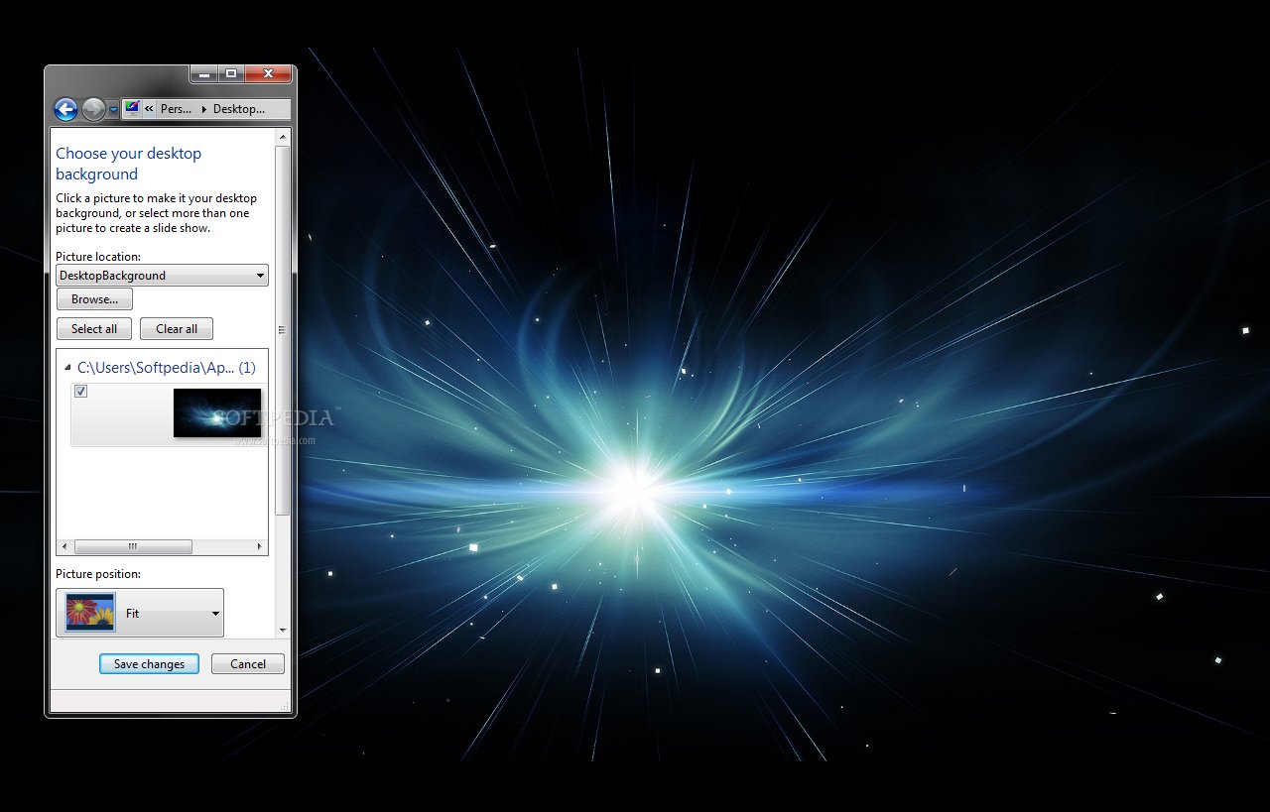Open the Picture position Fit dropdown
Screen dimensions: 1270x812
tap(140, 613)
